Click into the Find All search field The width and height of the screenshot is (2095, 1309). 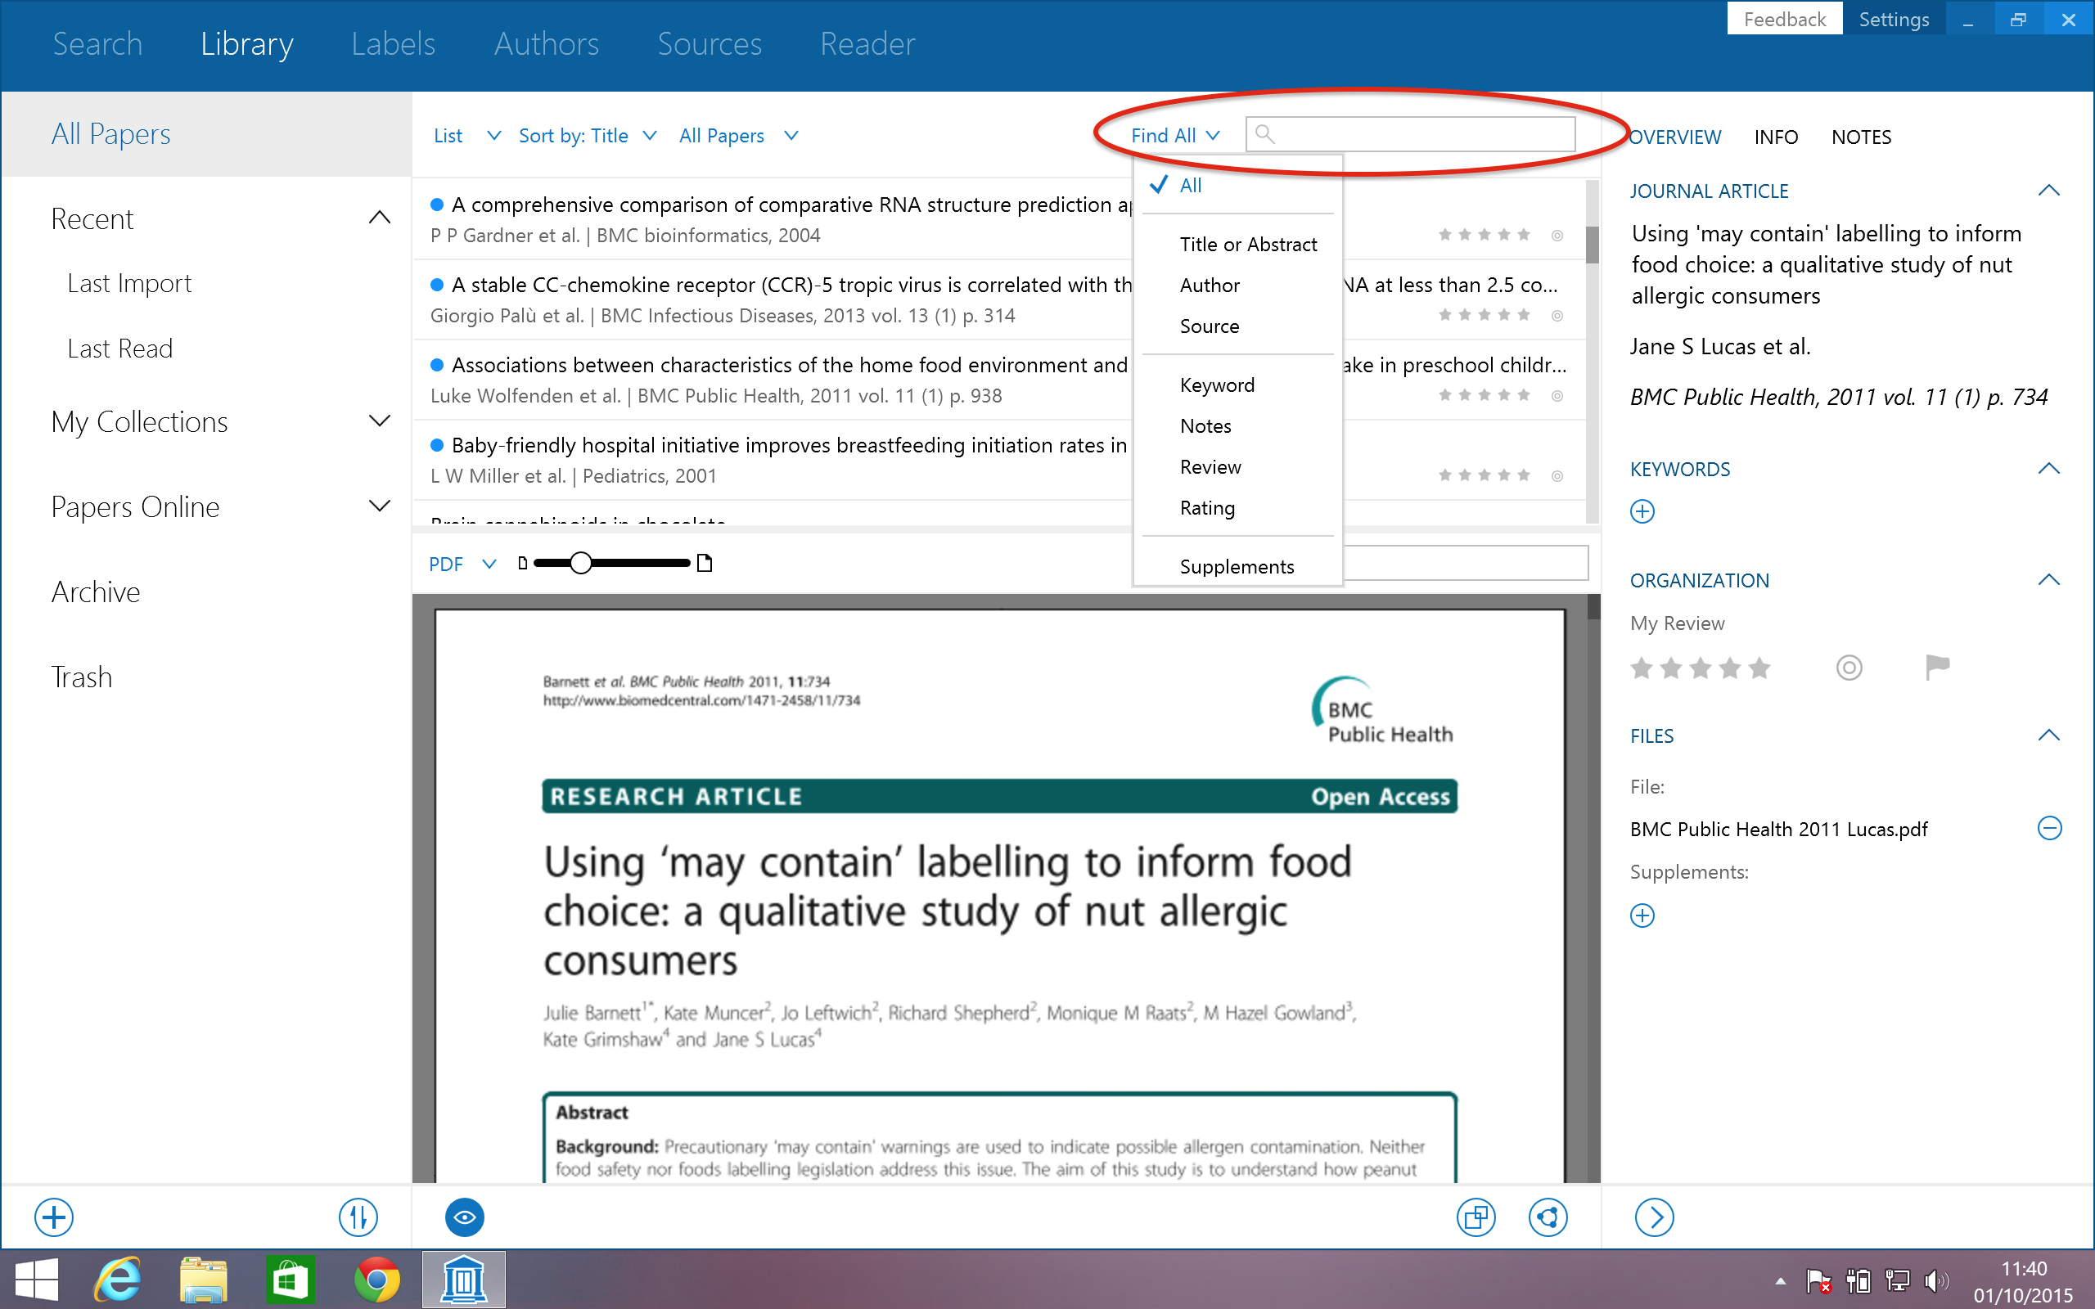coord(1409,134)
